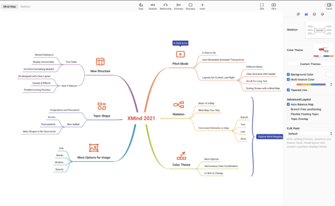335x206 pixels.
Task: Select the A Click to Change node
Action: coord(214,173)
